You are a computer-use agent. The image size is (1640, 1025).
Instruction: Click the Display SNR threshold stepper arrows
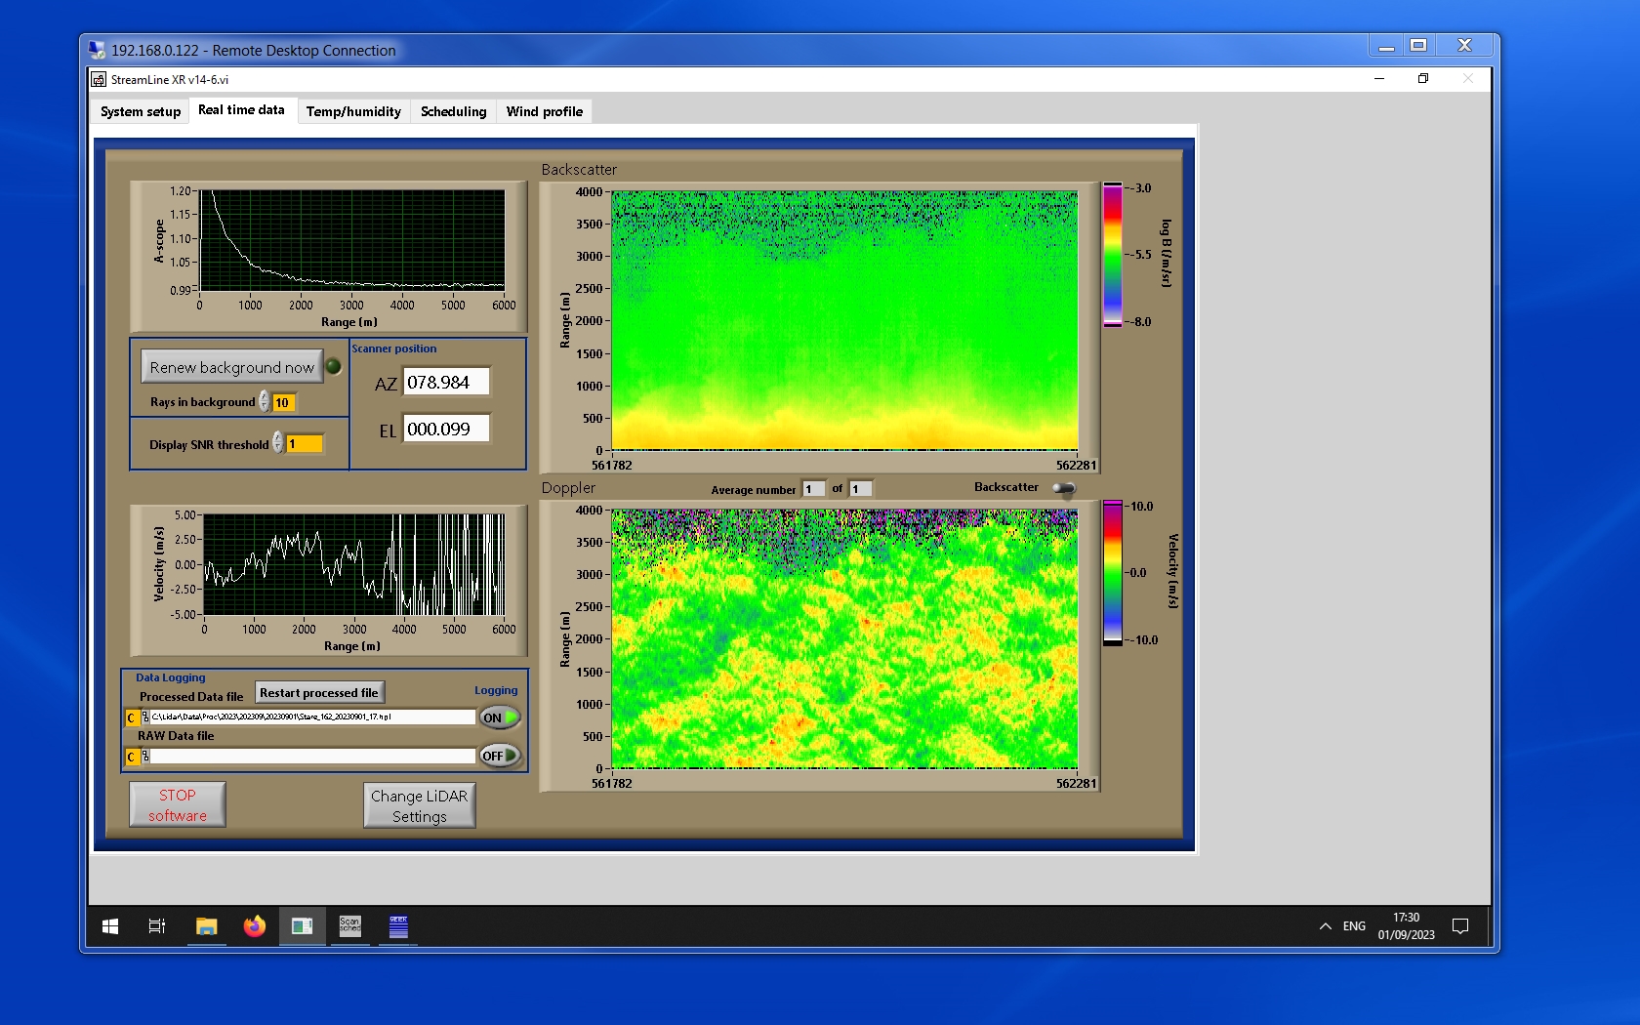click(x=278, y=443)
